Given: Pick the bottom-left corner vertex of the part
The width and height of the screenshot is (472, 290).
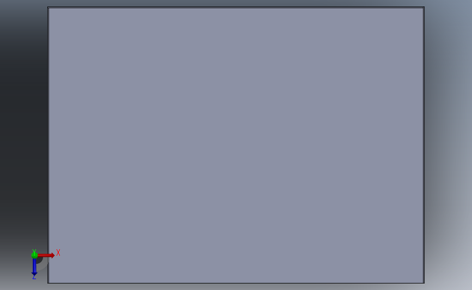Looking at the screenshot, I should [x=48, y=283].
